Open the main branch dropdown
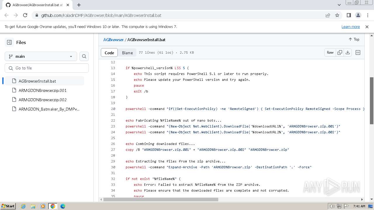Screen dimensions: 374x210 41,56
